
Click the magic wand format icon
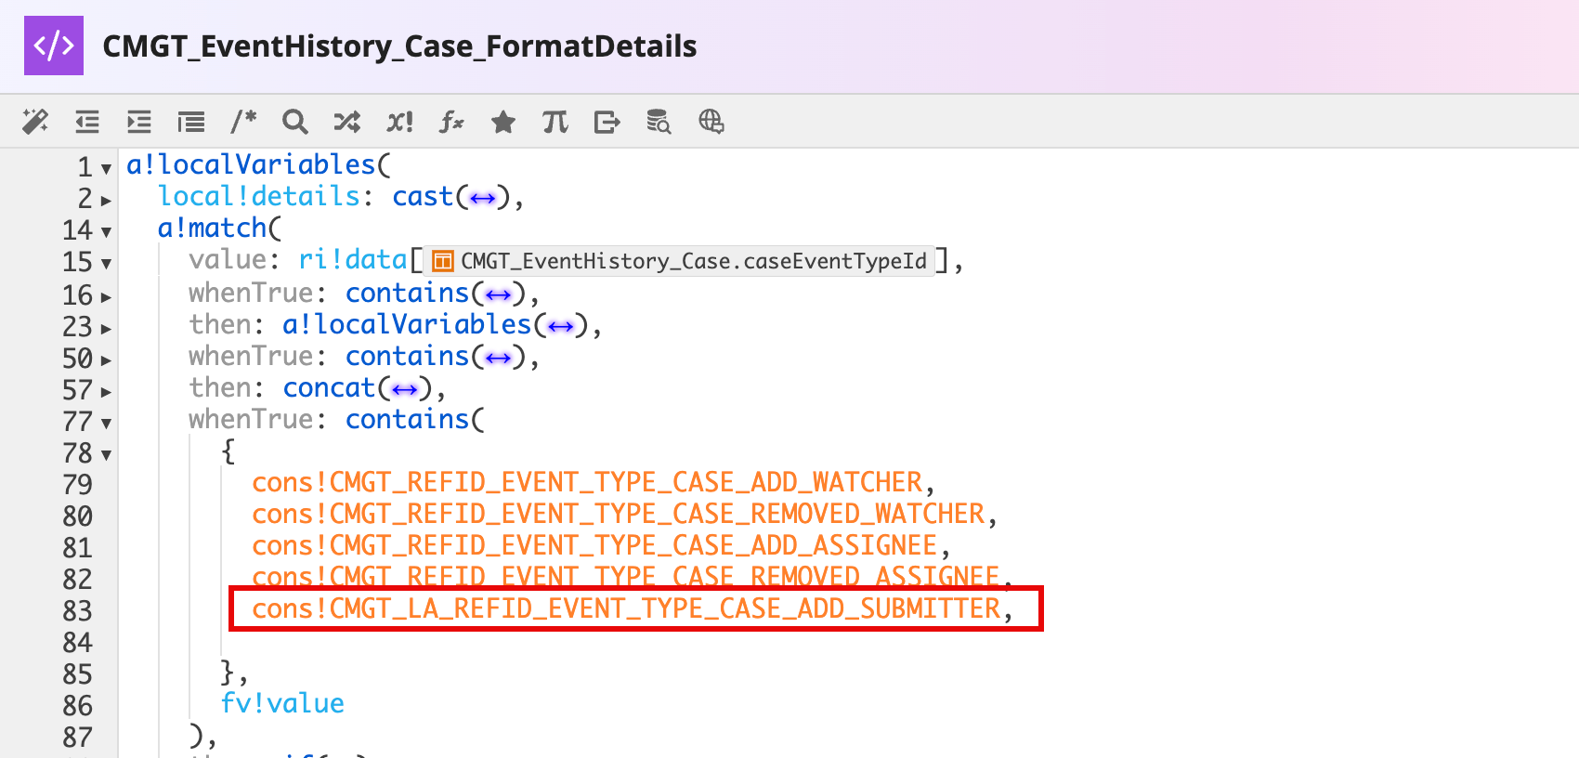pos(35,122)
